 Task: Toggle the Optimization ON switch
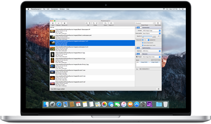tap(139, 48)
